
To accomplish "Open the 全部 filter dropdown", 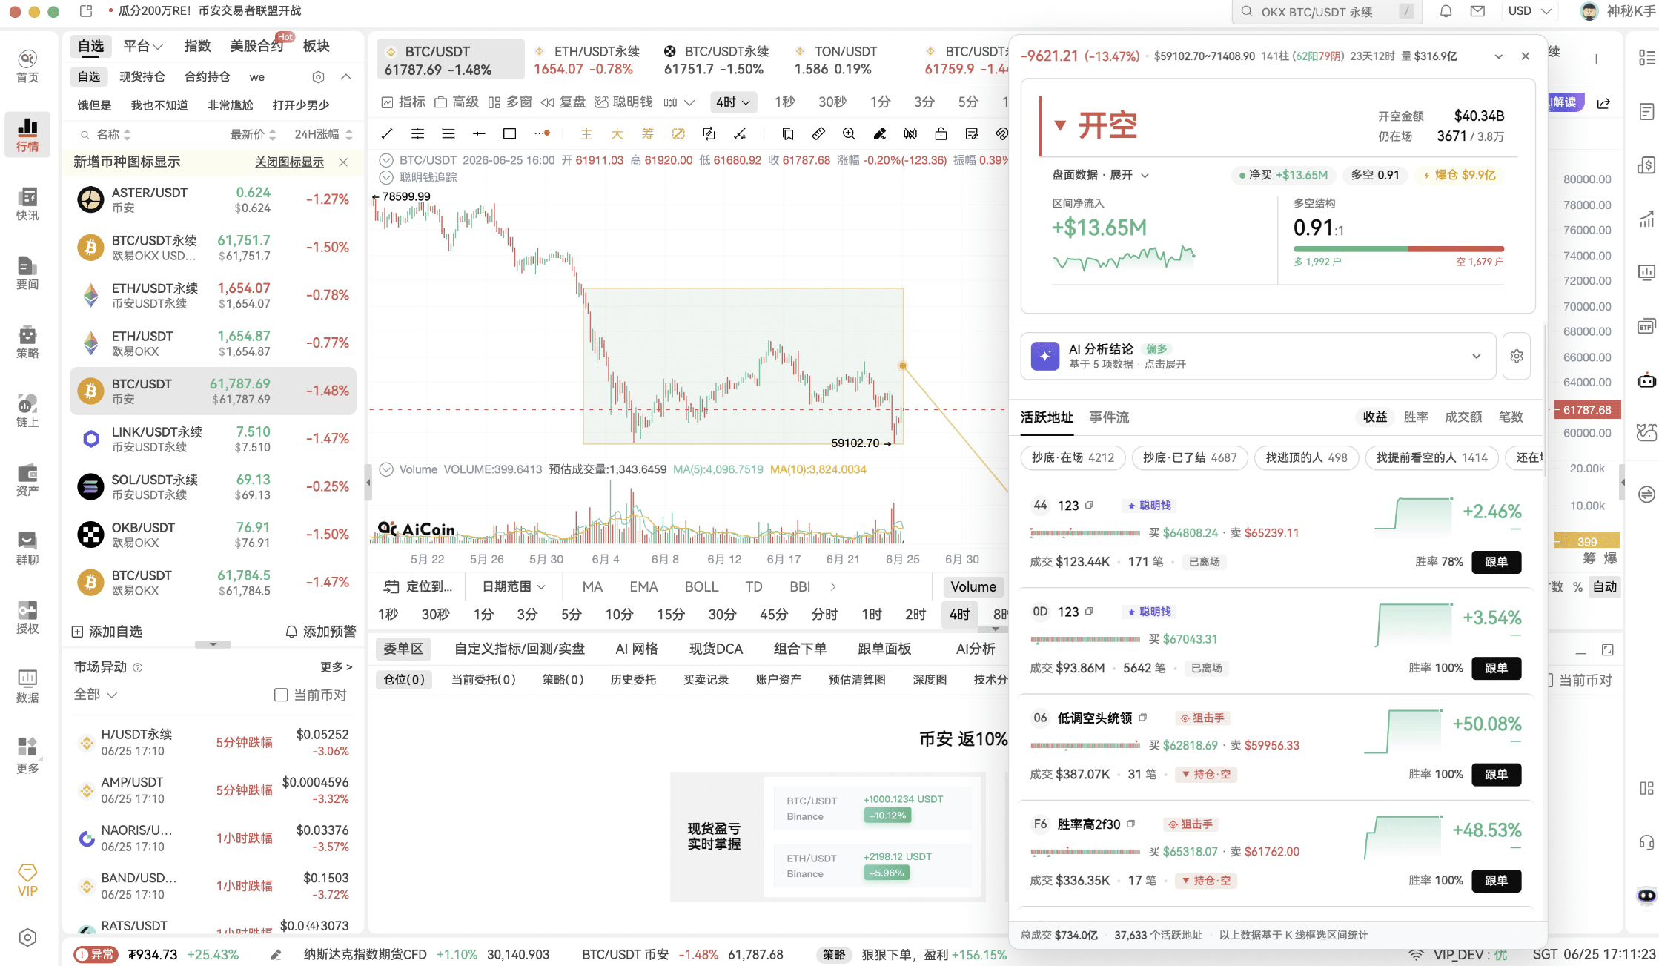I will tap(96, 695).
